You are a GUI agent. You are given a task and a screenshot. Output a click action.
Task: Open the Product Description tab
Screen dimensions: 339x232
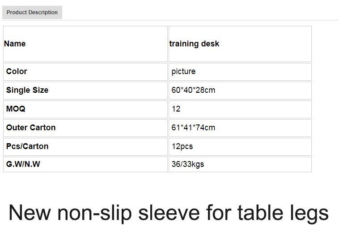point(32,12)
